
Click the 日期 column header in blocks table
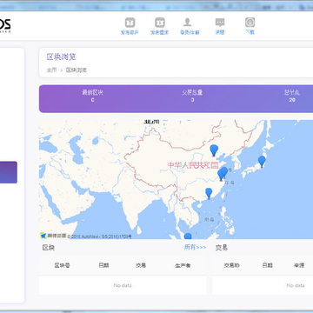pyautogui.click(x=103, y=265)
